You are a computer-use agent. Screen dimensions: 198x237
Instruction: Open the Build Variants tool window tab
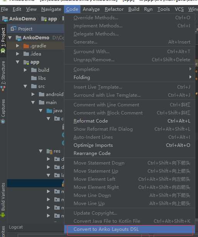click(x=3, y=200)
